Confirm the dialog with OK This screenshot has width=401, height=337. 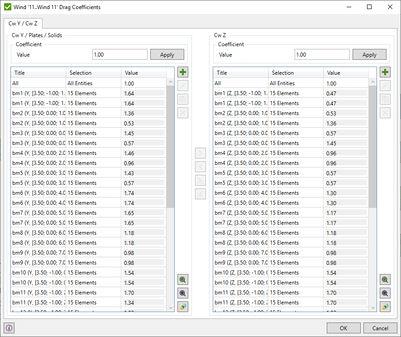(x=344, y=327)
